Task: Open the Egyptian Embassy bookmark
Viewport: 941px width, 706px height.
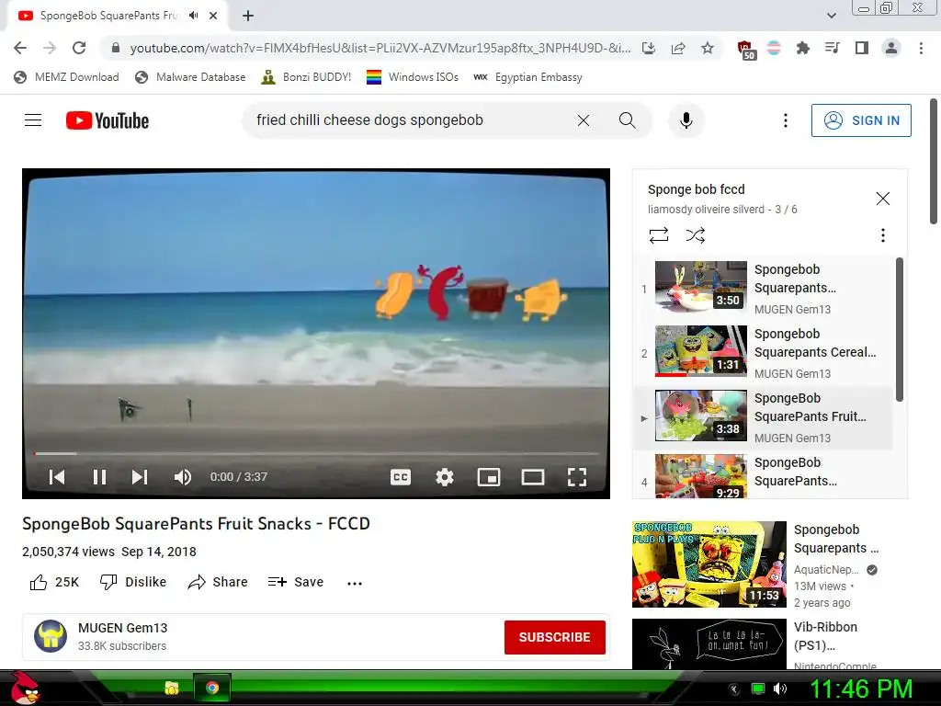Action: click(527, 77)
